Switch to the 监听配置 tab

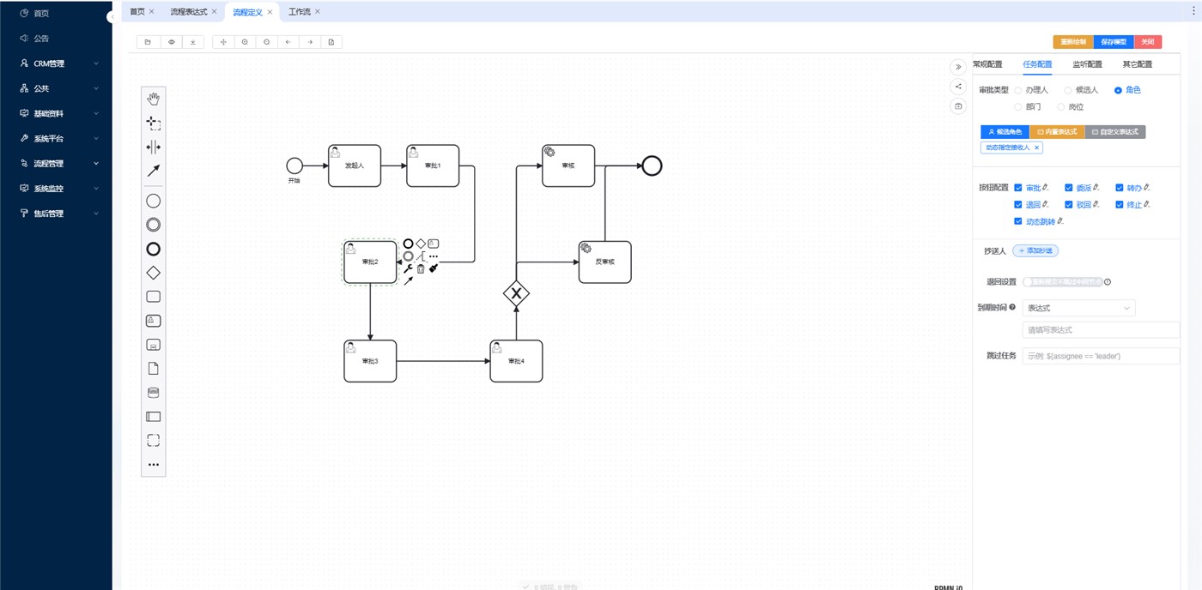click(x=1087, y=64)
